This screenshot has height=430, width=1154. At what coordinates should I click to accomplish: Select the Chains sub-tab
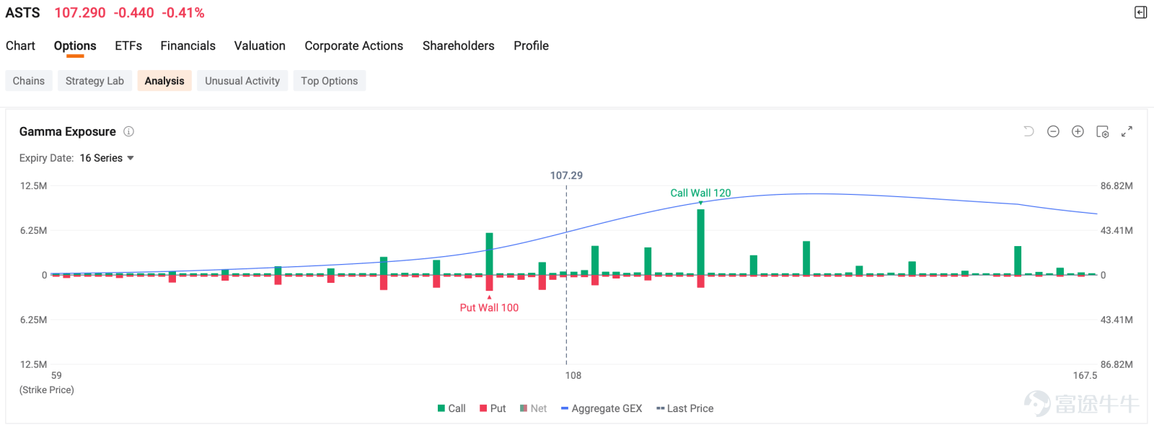(x=29, y=81)
